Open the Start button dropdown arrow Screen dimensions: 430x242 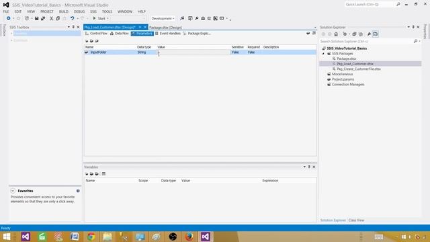pyautogui.click(x=107, y=18)
